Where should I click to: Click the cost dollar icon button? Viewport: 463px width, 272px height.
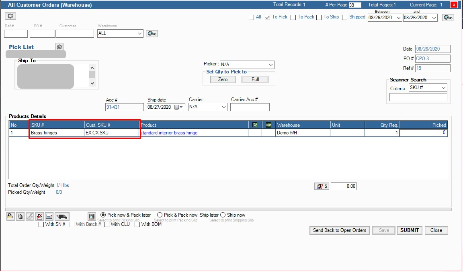[322, 186]
